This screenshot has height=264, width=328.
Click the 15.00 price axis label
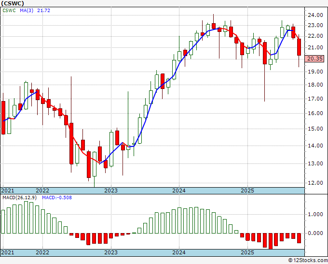click(315, 129)
